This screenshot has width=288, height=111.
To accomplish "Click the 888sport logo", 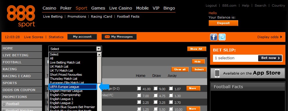I will point(21,16).
